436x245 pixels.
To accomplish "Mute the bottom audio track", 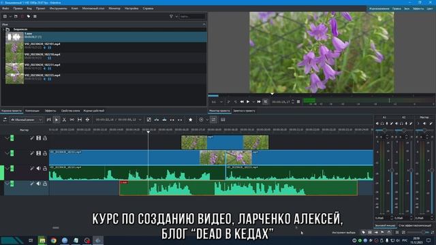I will pyautogui.click(x=38, y=184).
